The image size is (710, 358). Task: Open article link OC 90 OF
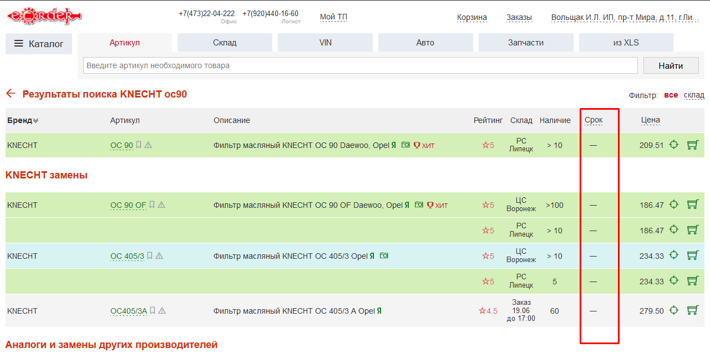pos(128,205)
